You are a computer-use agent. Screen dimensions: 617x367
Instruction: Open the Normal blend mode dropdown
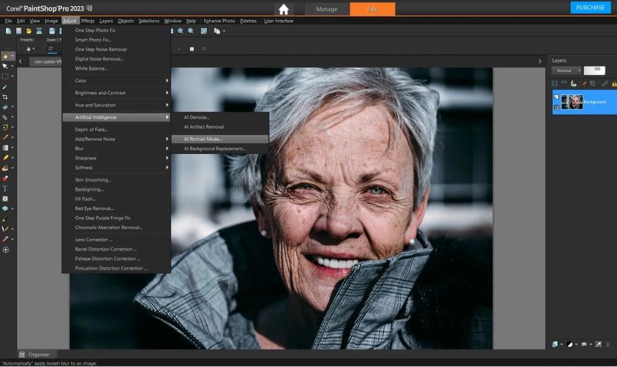coord(566,71)
